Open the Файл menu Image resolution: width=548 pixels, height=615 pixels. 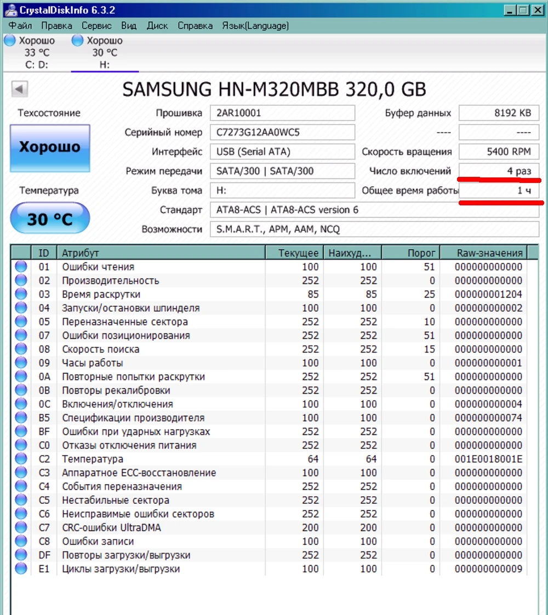pyautogui.click(x=20, y=26)
